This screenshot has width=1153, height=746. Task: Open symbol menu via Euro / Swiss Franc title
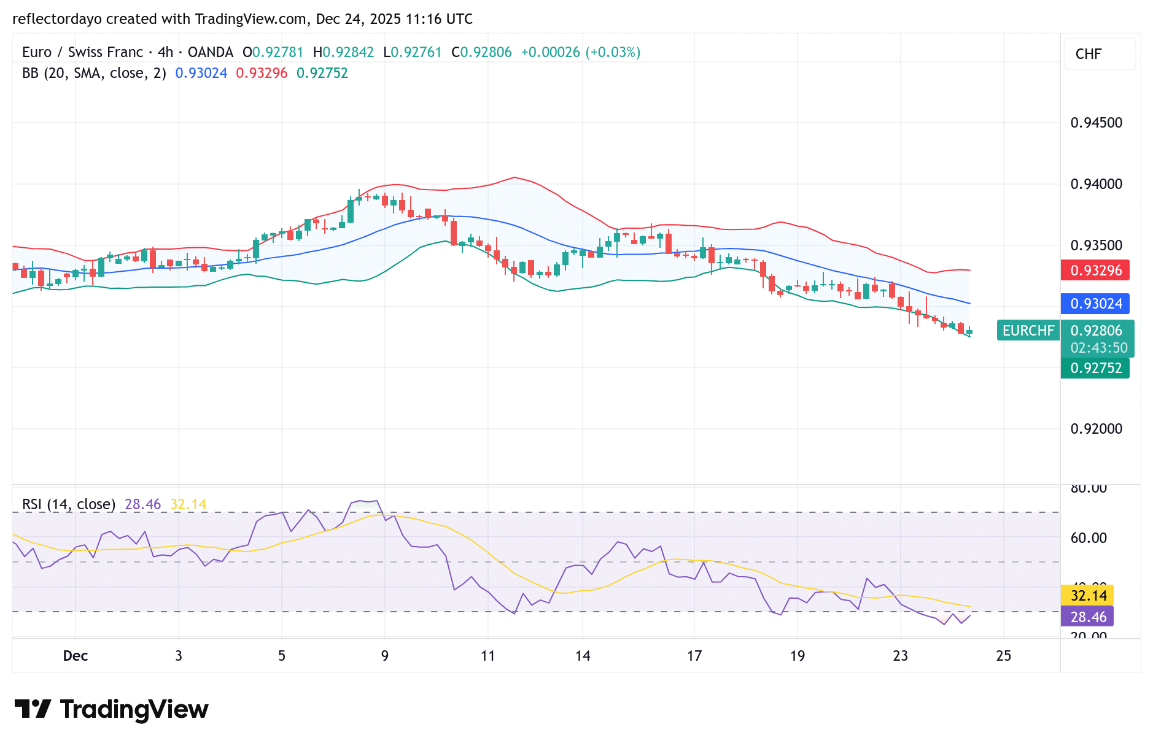[x=85, y=52]
